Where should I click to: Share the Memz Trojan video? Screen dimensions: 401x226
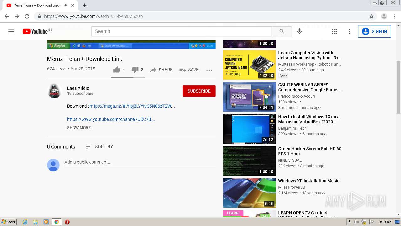point(161,70)
